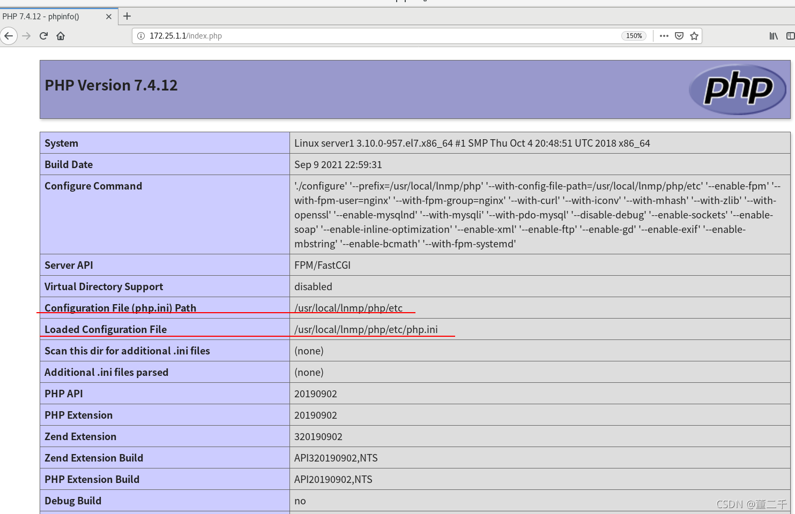
Task: Select the 320190902 value
Action: coord(318,436)
